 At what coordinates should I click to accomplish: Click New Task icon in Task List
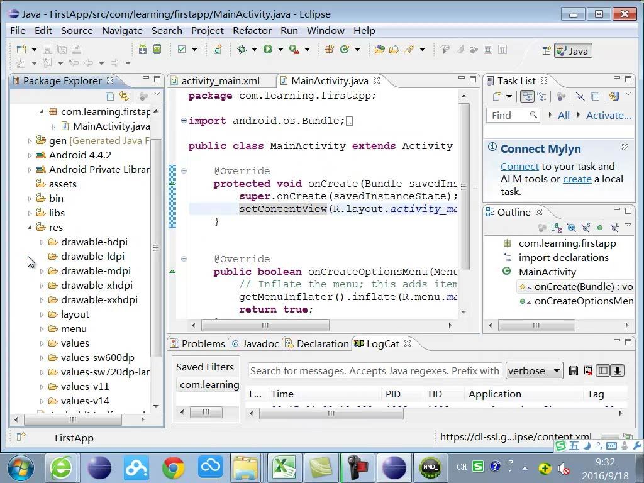497,96
